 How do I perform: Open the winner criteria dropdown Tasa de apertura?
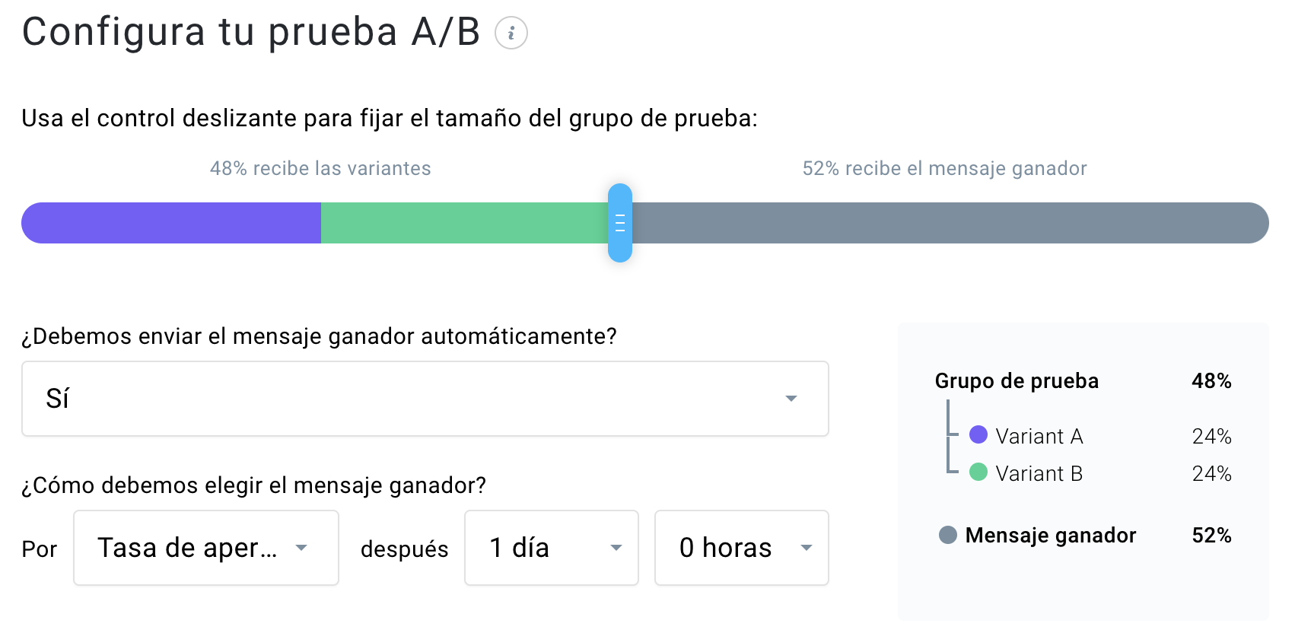coord(205,548)
